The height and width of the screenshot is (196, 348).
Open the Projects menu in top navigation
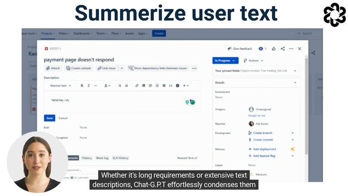pyautogui.click(x=48, y=33)
